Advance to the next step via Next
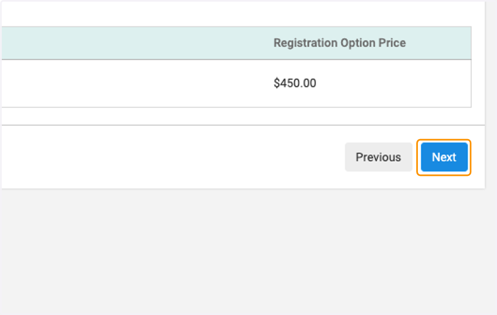 click(x=444, y=157)
